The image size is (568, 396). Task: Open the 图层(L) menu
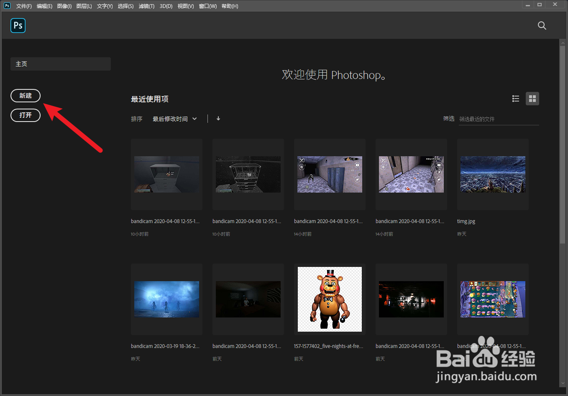click(x=84, y=6)
